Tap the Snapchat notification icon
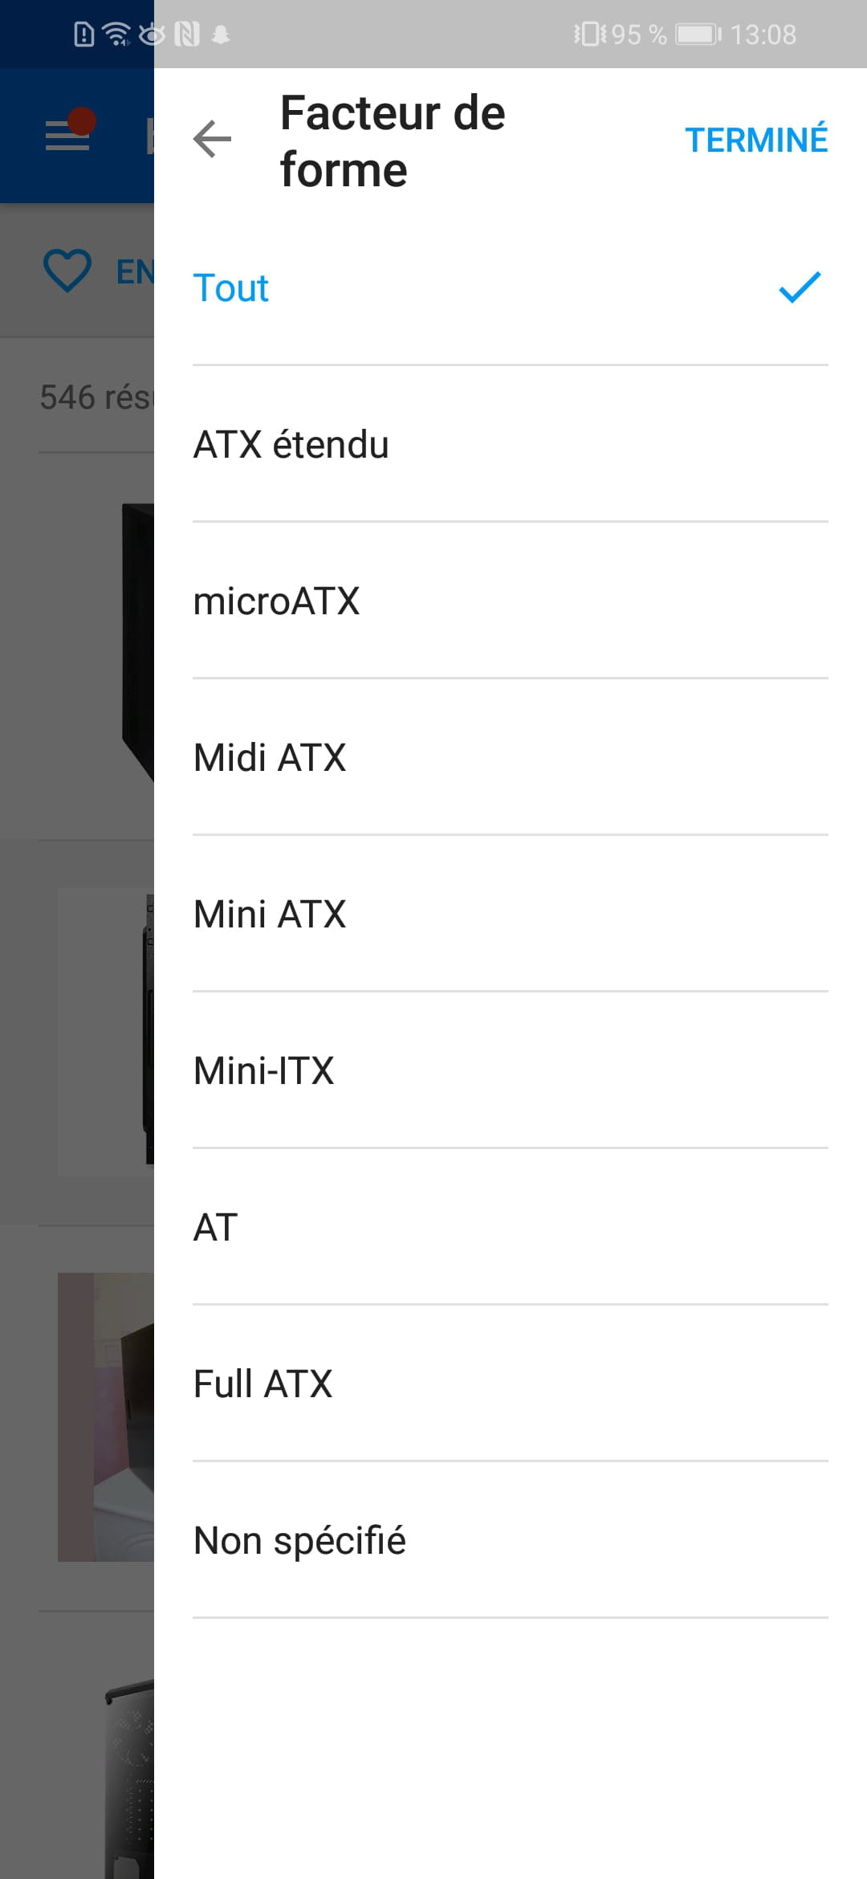Viewport: 867px width, 1879px height. click(x=221, y=35)
